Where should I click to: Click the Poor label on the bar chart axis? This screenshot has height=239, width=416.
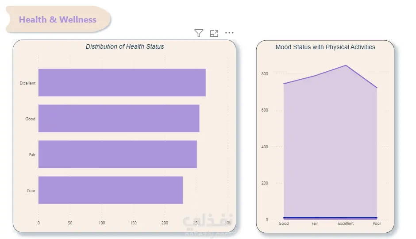(x=31, y=191)
